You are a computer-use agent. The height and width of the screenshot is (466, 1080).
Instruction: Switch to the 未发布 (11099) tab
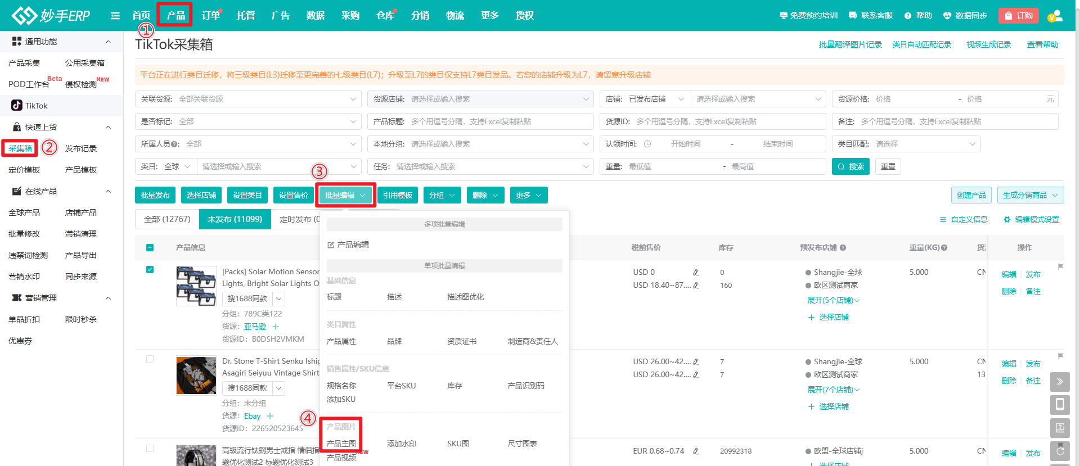pos(235,219)
